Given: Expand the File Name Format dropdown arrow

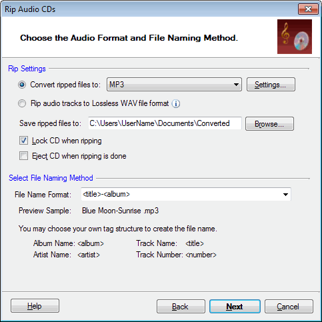Looking at the screenshot, I should click(x=285, y=195).
